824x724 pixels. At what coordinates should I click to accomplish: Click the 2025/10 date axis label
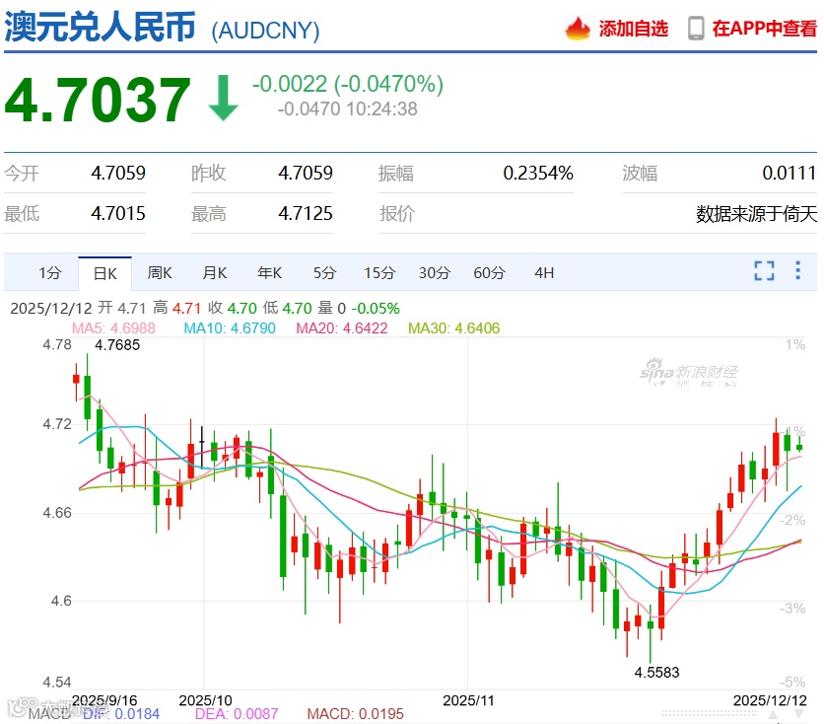coord(205,700)
